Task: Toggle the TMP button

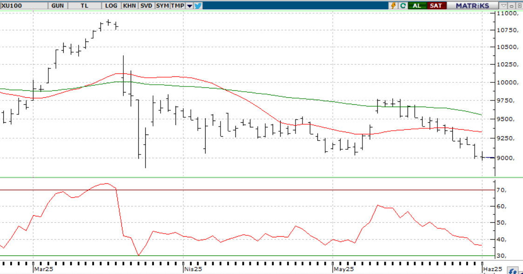Action: pos(178,6)
